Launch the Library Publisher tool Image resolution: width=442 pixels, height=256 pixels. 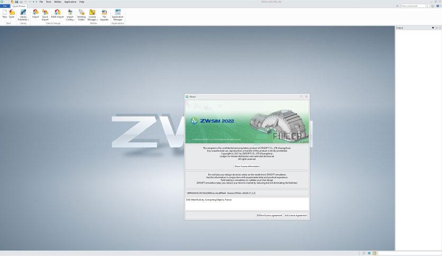tap(23, 15)
